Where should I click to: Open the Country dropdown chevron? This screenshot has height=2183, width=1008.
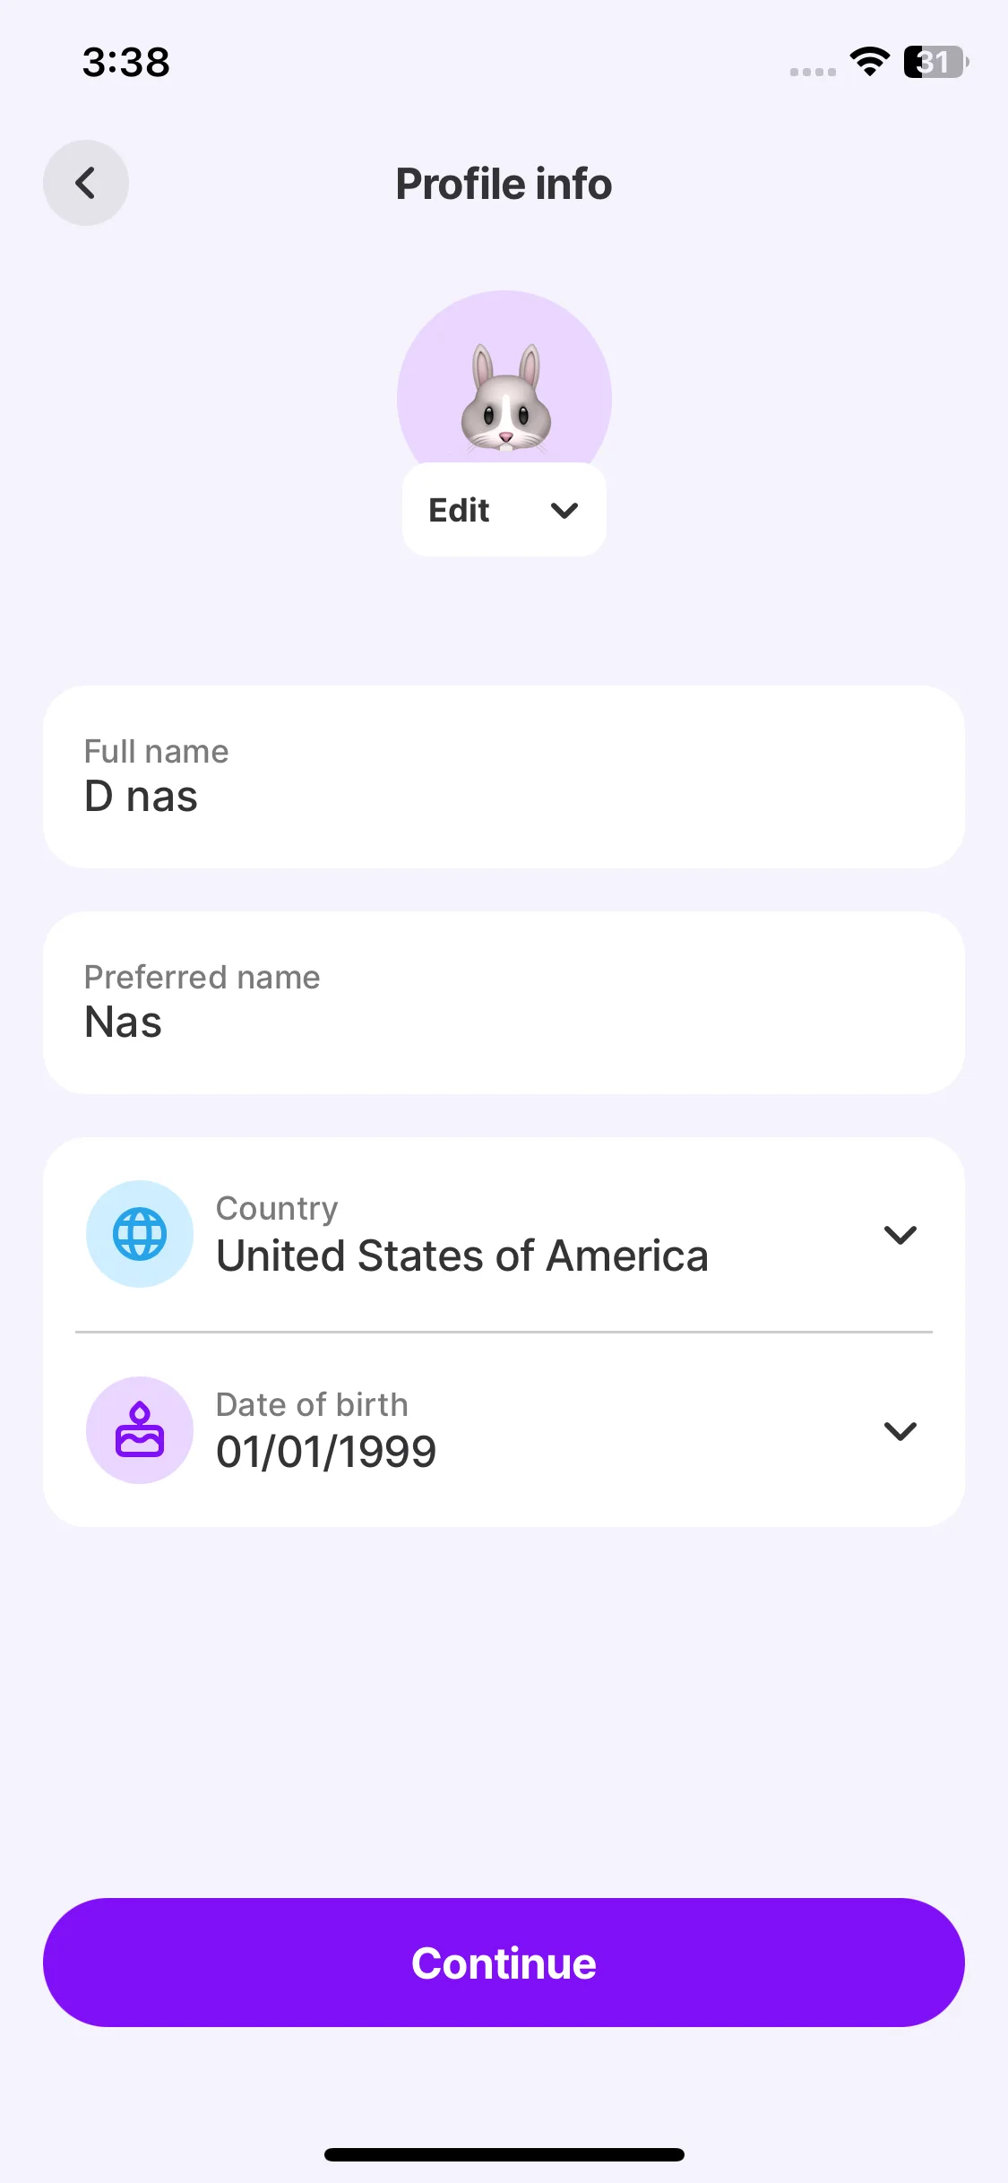tap(900, 1235)
